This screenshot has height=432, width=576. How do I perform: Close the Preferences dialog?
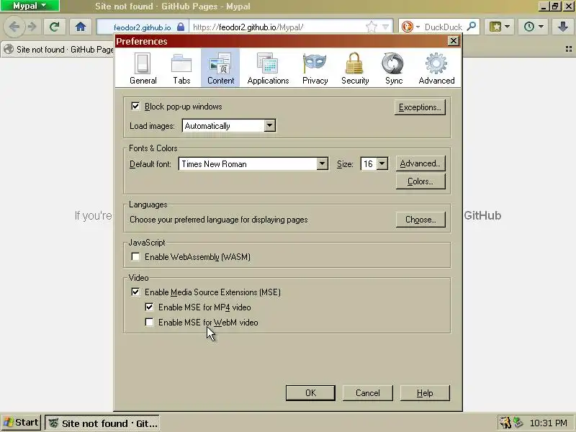(454, 41)
